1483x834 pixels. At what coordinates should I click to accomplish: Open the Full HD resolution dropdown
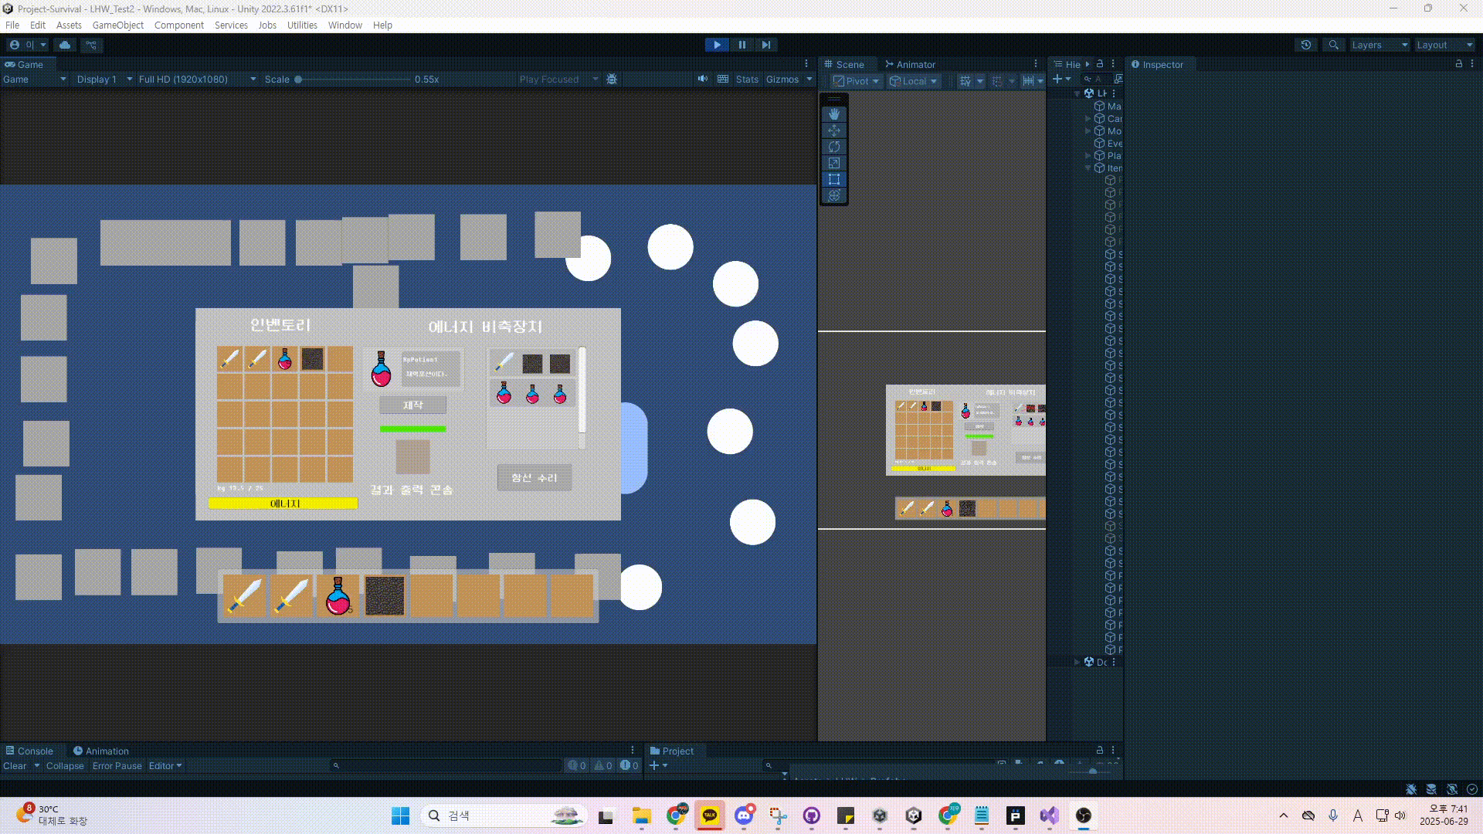coord(197,79)
